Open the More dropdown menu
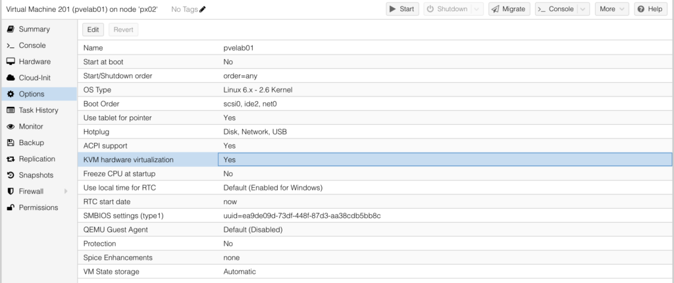This screenshot has height=283, width=674. click(x=611, y=9)
